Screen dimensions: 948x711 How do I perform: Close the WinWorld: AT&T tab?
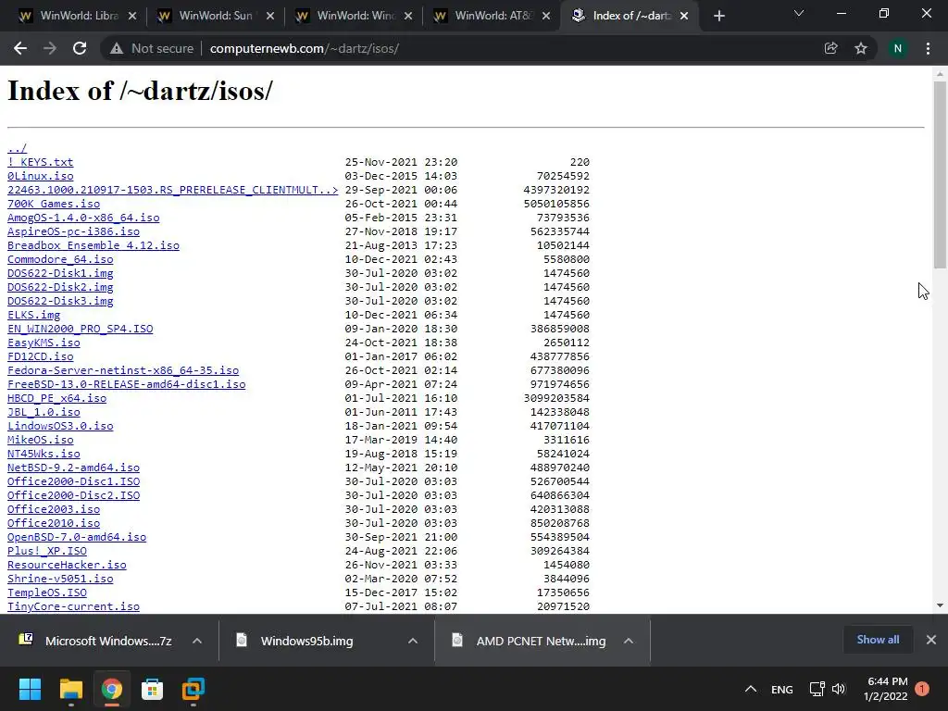[546, 16]
